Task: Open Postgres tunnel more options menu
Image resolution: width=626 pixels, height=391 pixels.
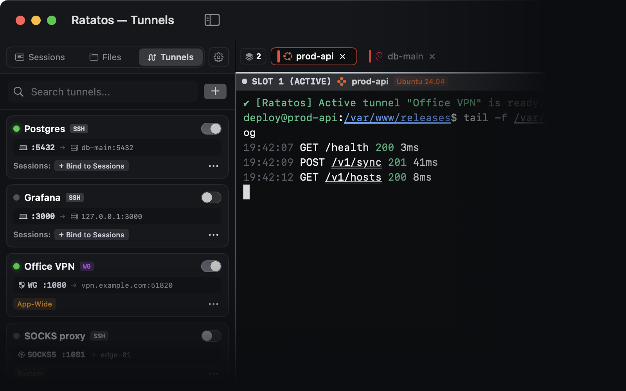Action: [214, 166]
